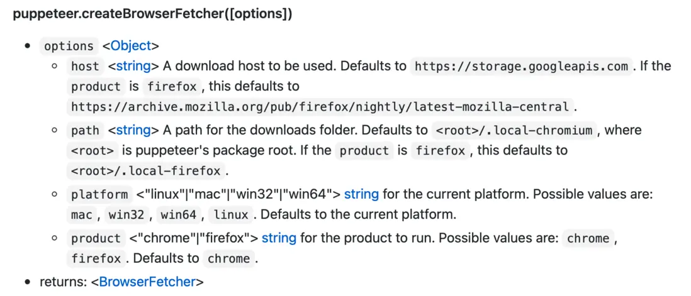Click the archive.mozilla.org nightly URL code
Screen dimensions: 691x296
click(x=321, y=107)
